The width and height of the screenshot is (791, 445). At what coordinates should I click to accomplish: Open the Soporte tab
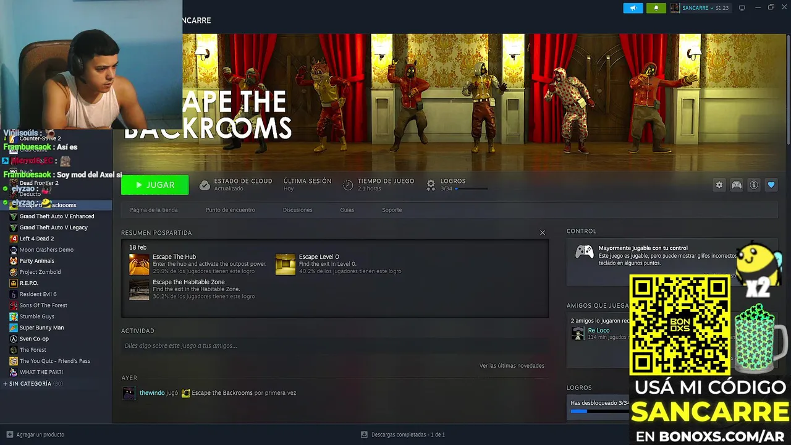[x=392, y=210]
